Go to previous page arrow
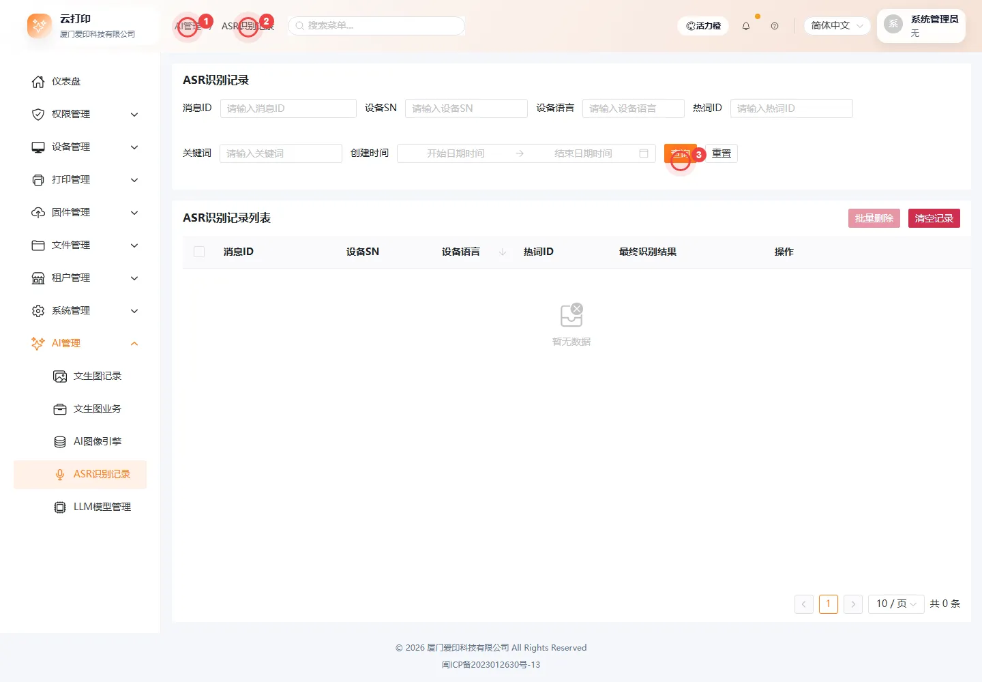982x682 pixels. [804, 604]
